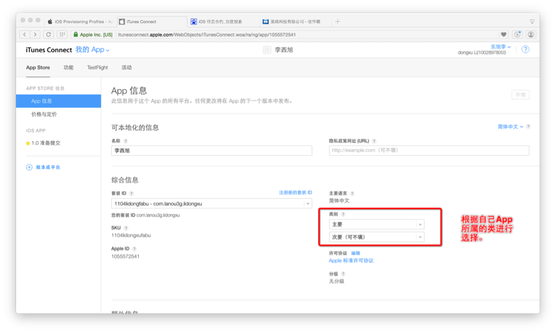Screen dimensions: 556x333
Task: Open the downloads icon in browser toolbar
Action: [517, 34]
